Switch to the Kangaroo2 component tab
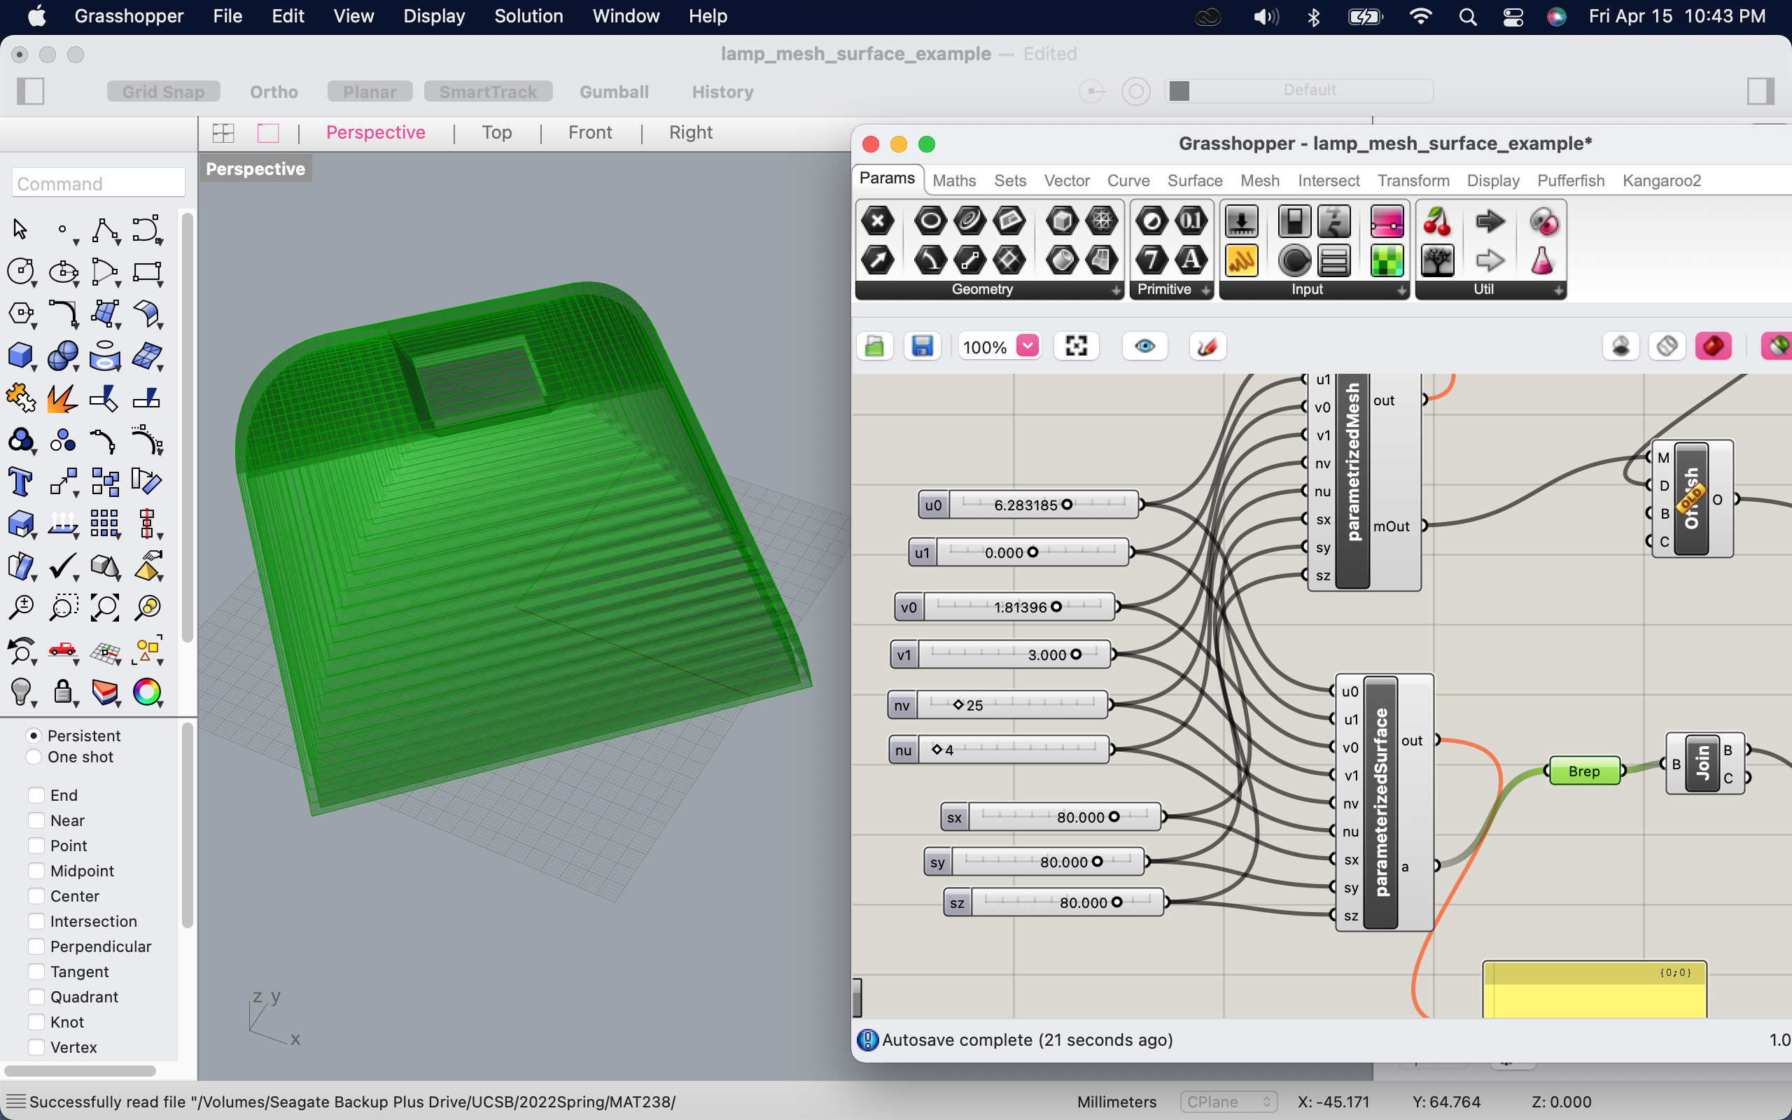This screenshot has width=1792, height=1120. [x=1661, y=181]
